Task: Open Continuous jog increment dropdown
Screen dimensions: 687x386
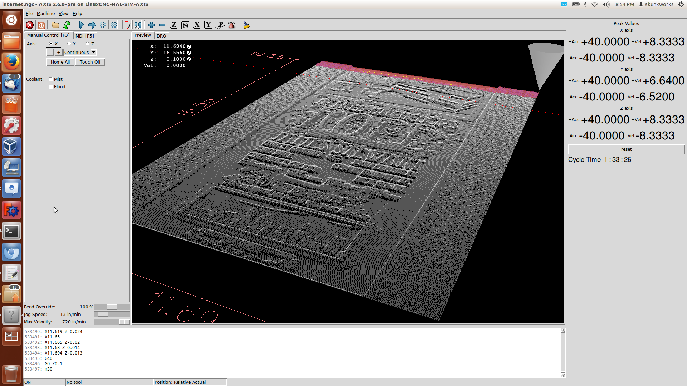Action: [x=80, y=53]
